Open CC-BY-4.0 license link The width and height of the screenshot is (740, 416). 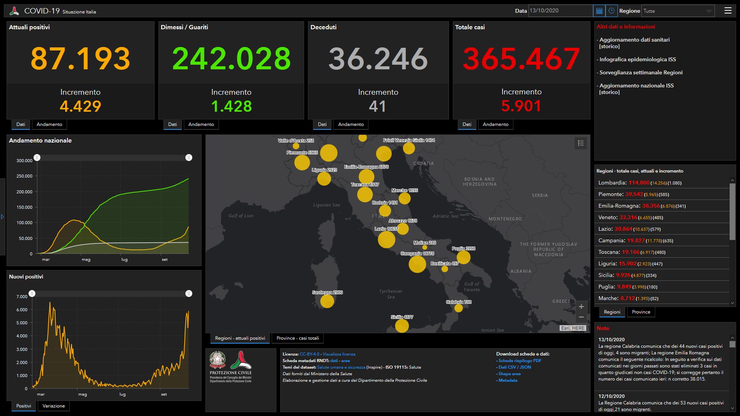coord(309,354)
